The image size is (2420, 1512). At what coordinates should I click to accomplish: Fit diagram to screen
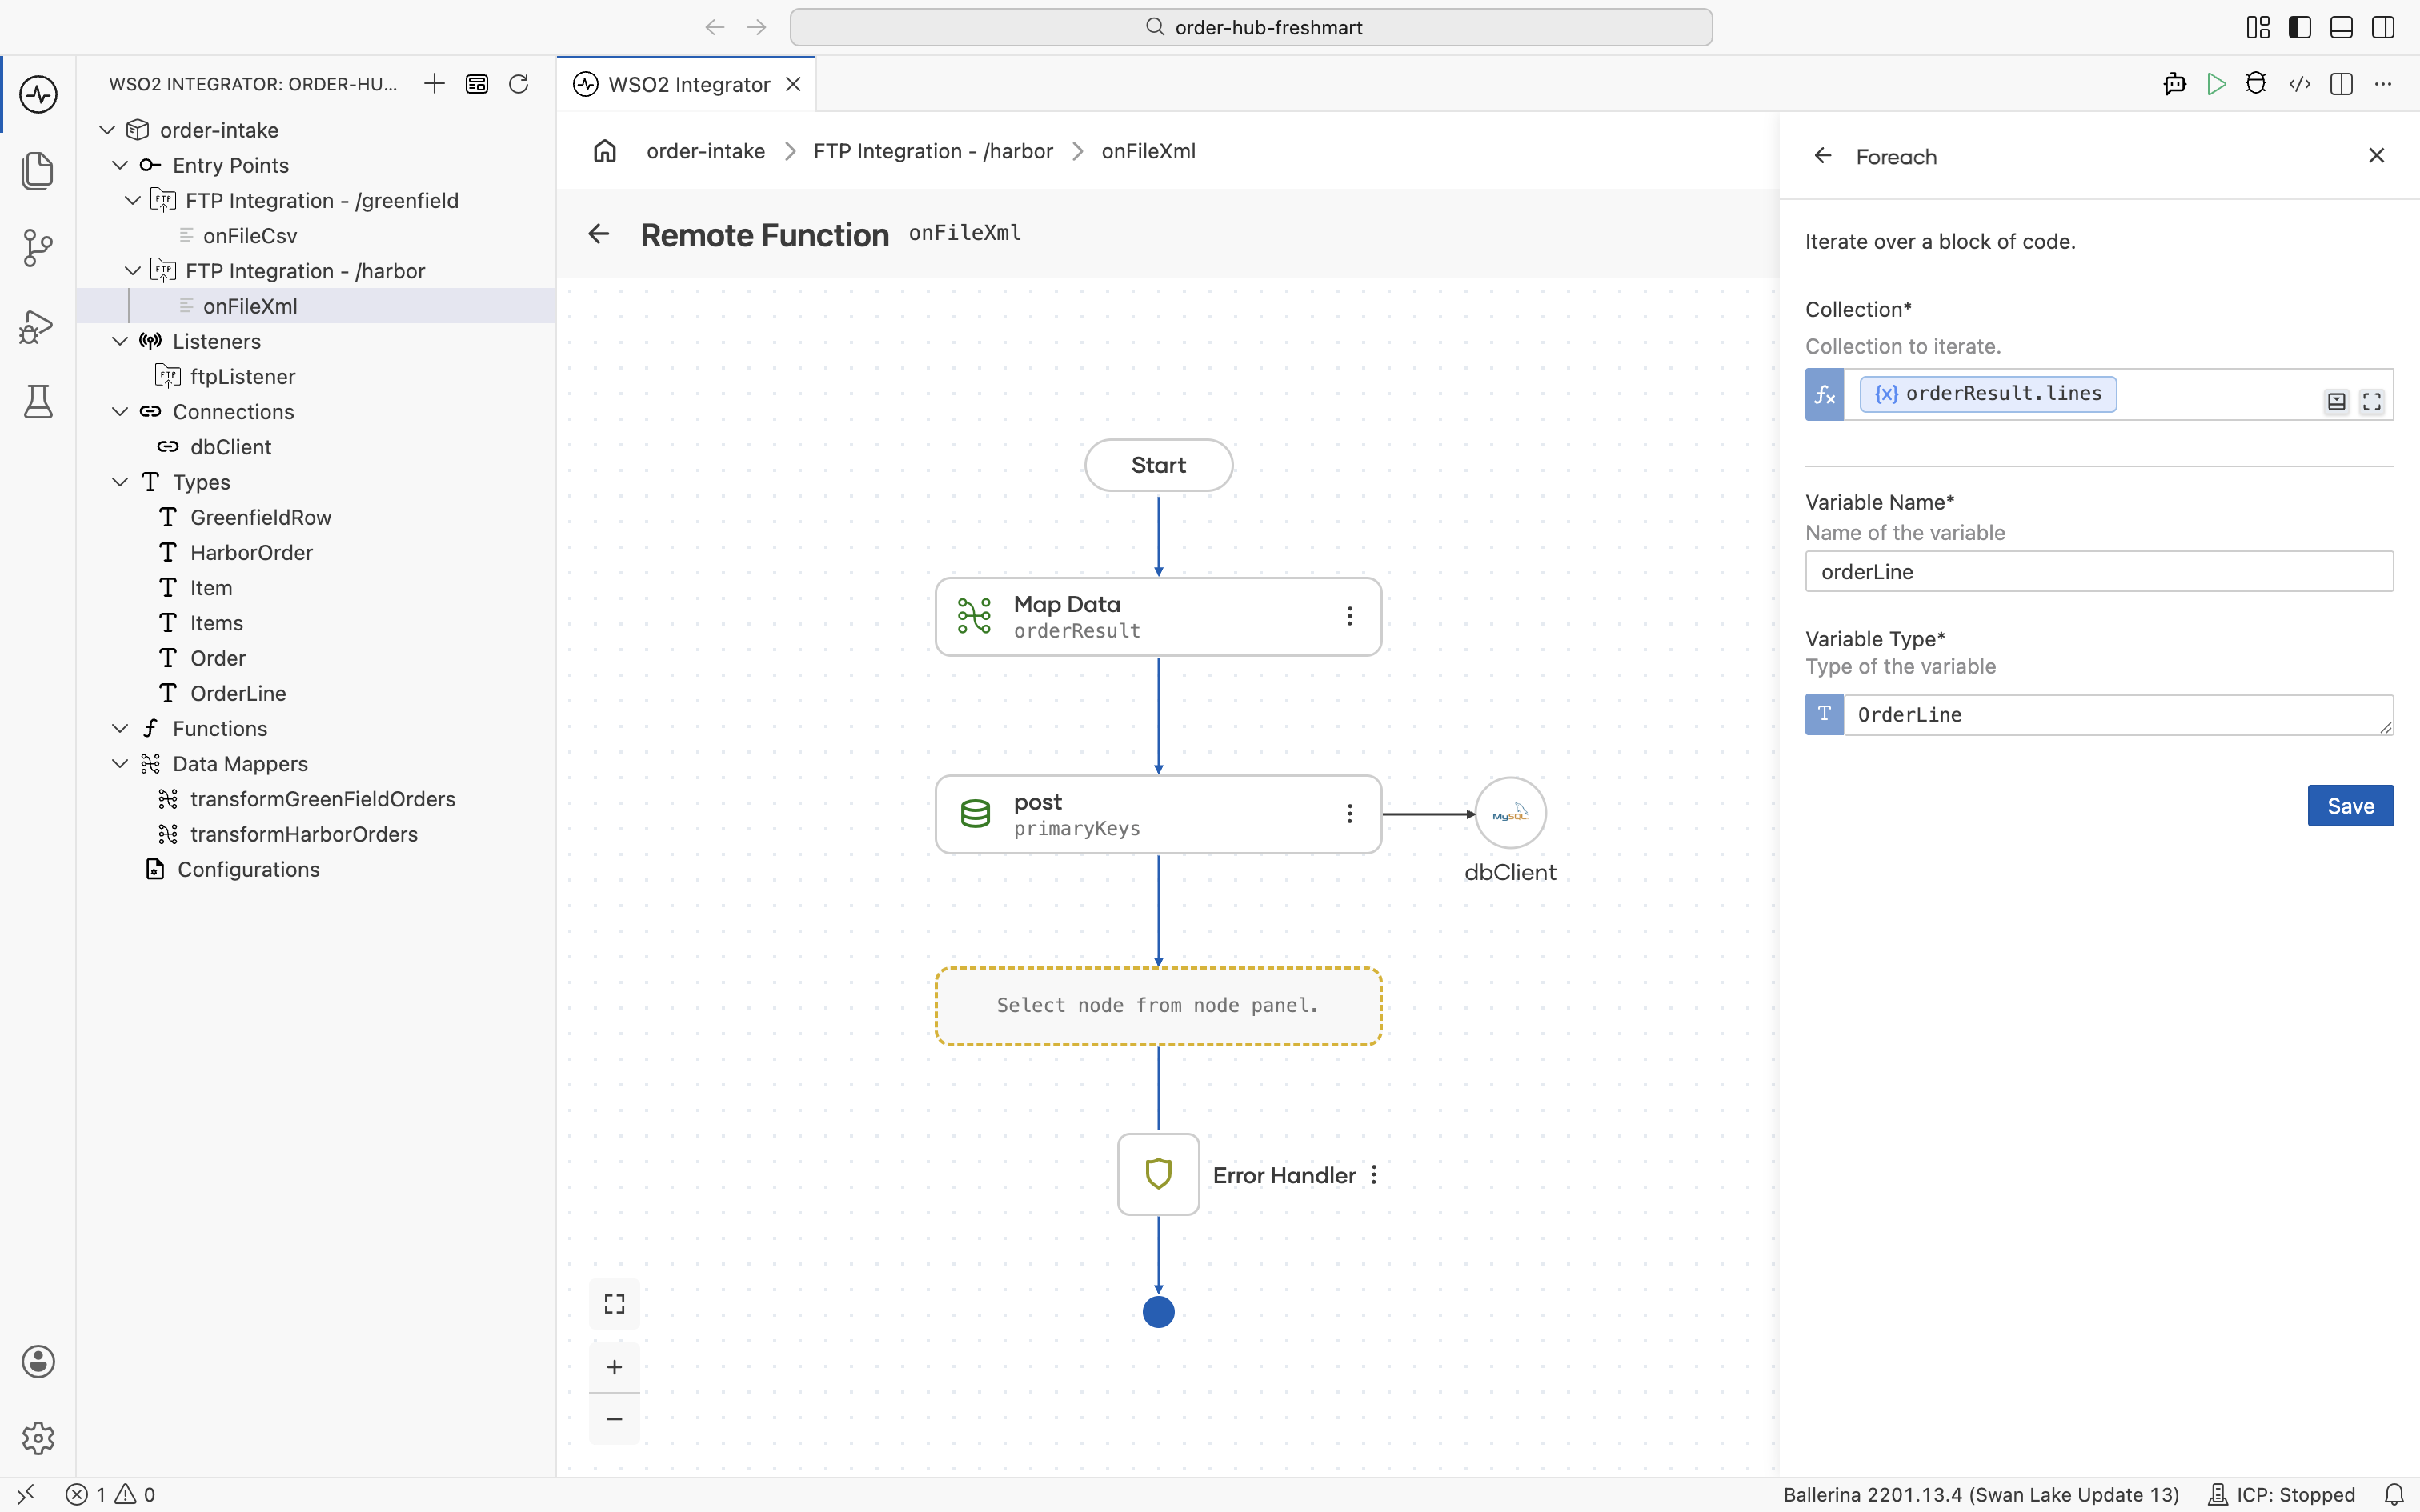(x=614, y=1304)
